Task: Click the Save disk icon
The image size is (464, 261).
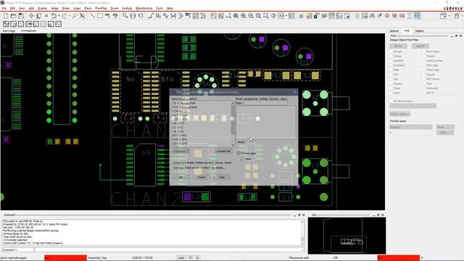Action: pos(21,16)
